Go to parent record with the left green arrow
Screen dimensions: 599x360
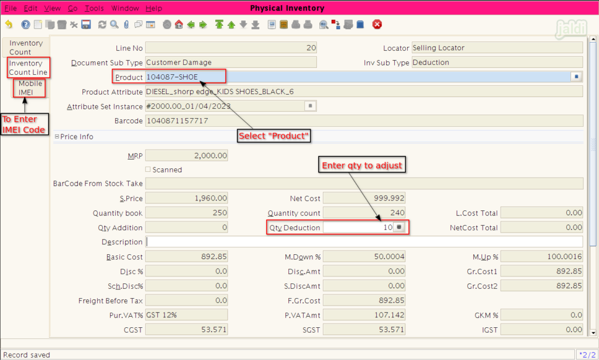tap(191, 25)
